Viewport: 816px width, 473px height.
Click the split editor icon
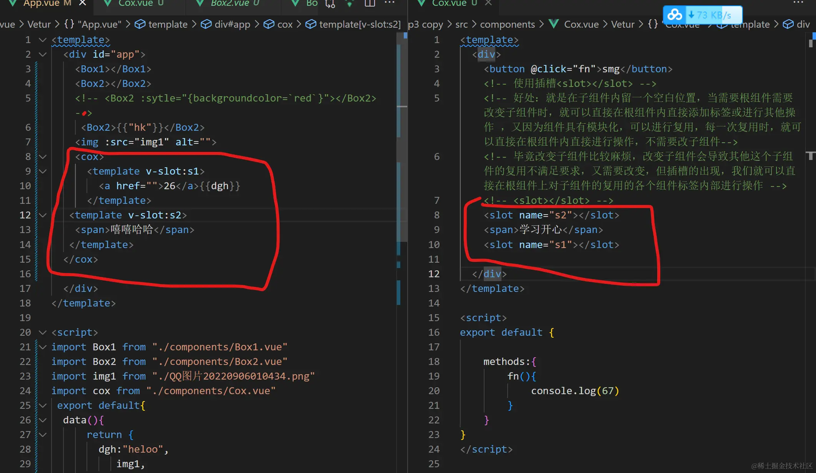click(x=370, y=3)
